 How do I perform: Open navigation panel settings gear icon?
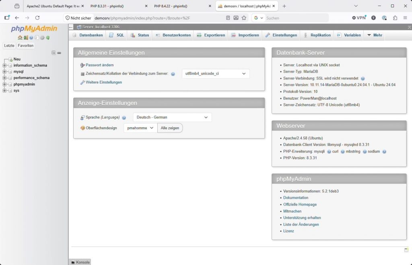click(42, 38)
